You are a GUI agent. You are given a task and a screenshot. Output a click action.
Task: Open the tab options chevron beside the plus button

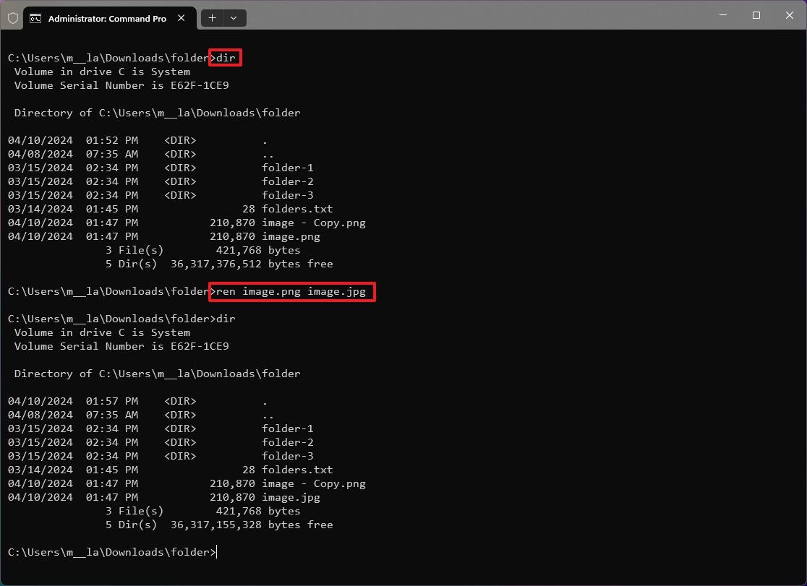click(x=232, y=18)
